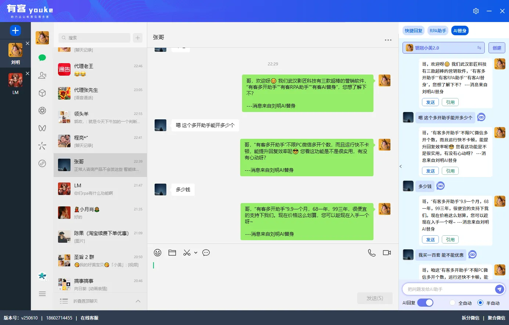Viewport: 509px width, 325px height.
Task: Select the 半自动 radio button
Action: point(480,303)
